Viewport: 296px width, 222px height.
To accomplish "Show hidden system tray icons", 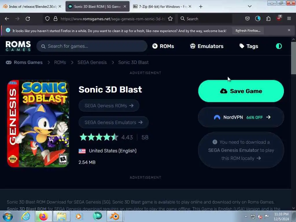I will (x=246, y=217).
